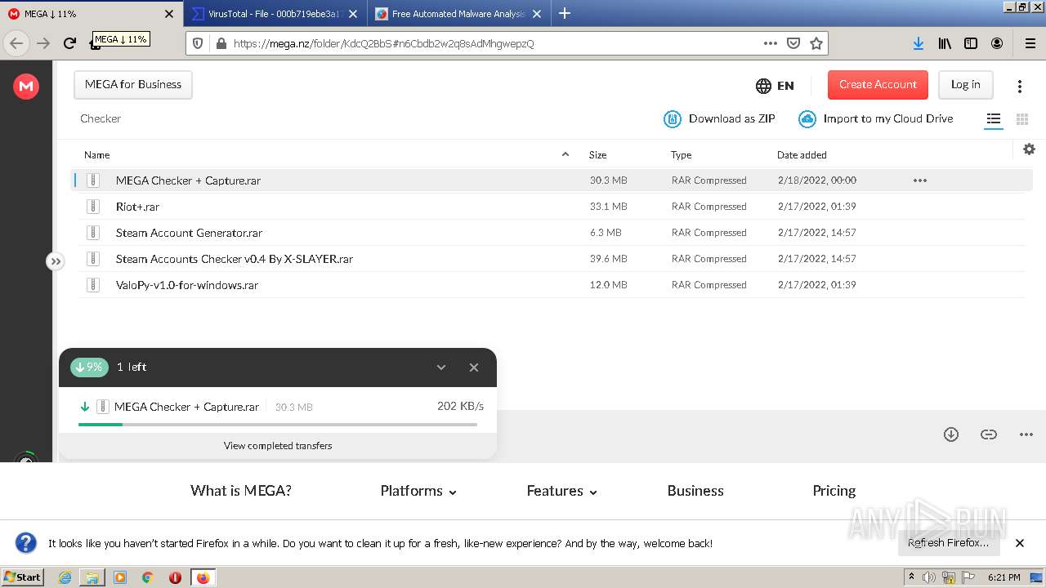Sort files by Name column

97,154
